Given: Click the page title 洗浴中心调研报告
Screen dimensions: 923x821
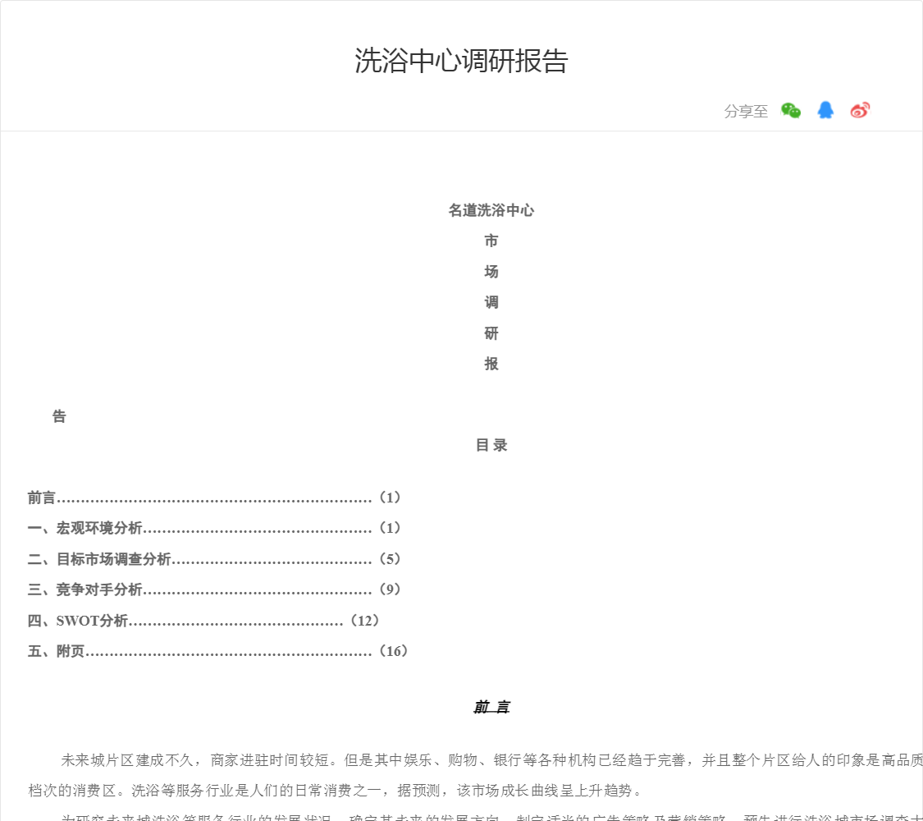Looking at the screenshot, I should point(461,61).
